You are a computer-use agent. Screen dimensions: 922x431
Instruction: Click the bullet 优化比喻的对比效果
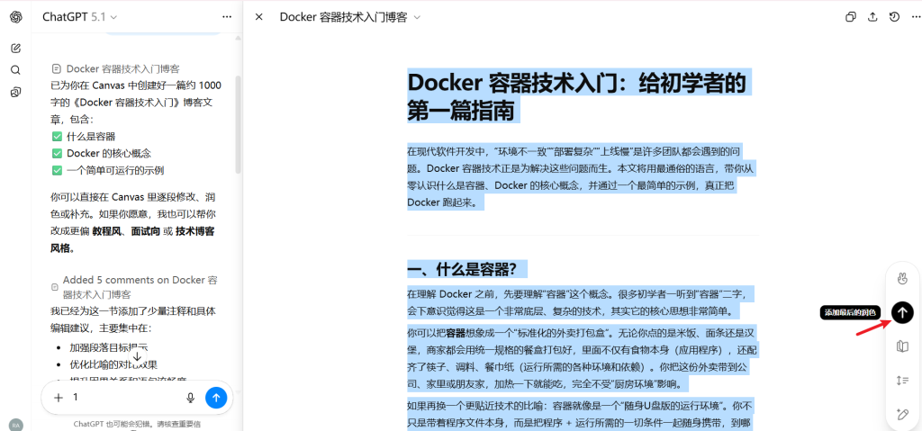point(113,364)
